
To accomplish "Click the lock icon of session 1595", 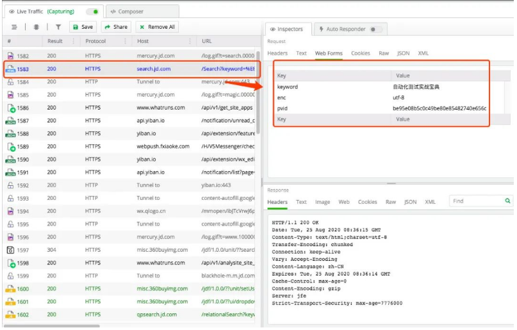I will [x=10, y=224].
